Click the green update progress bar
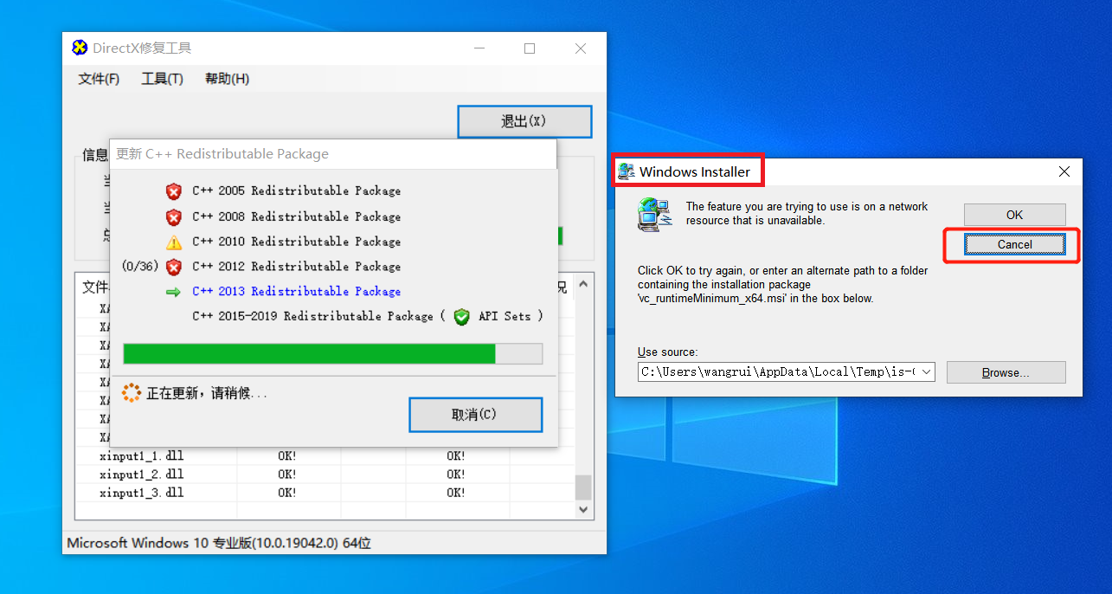The image size is (1112, 594). [x=333, y=353]
